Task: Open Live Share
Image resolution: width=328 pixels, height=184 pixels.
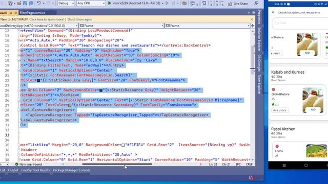Action: coord(238,4)
